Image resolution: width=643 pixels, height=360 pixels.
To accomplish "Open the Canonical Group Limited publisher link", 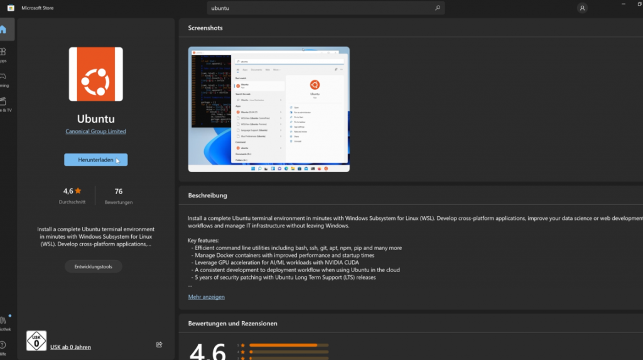I will (95, 131).
